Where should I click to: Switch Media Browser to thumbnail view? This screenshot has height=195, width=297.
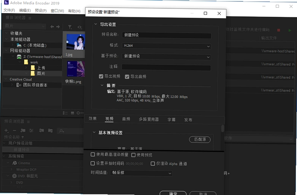72,113
